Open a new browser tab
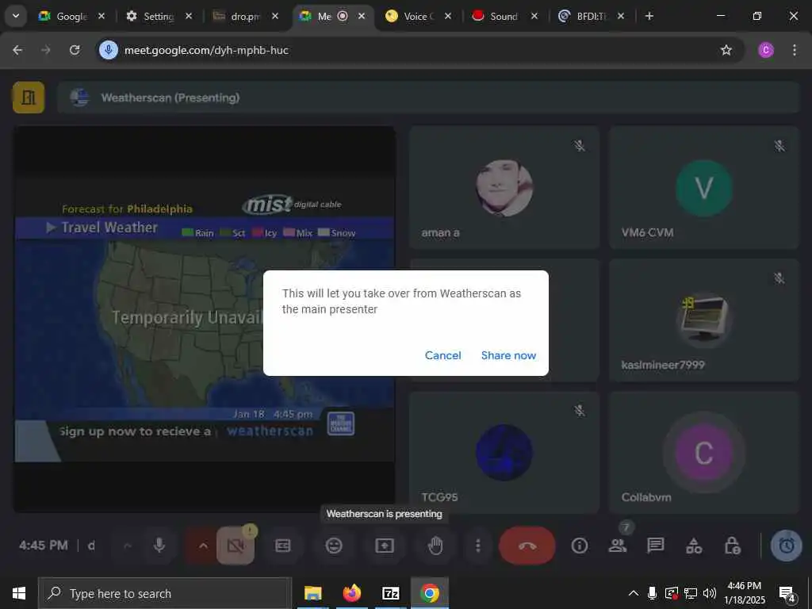812x609 pixels. tap(649, 16)
